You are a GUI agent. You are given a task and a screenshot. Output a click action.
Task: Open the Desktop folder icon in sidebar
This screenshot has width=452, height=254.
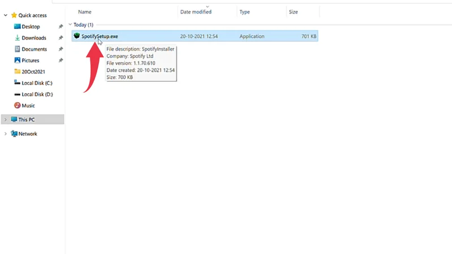[x=17, y=27]
